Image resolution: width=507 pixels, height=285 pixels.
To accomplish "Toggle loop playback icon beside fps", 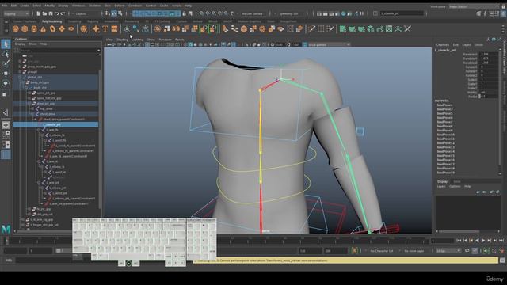I will pos(467,251).
